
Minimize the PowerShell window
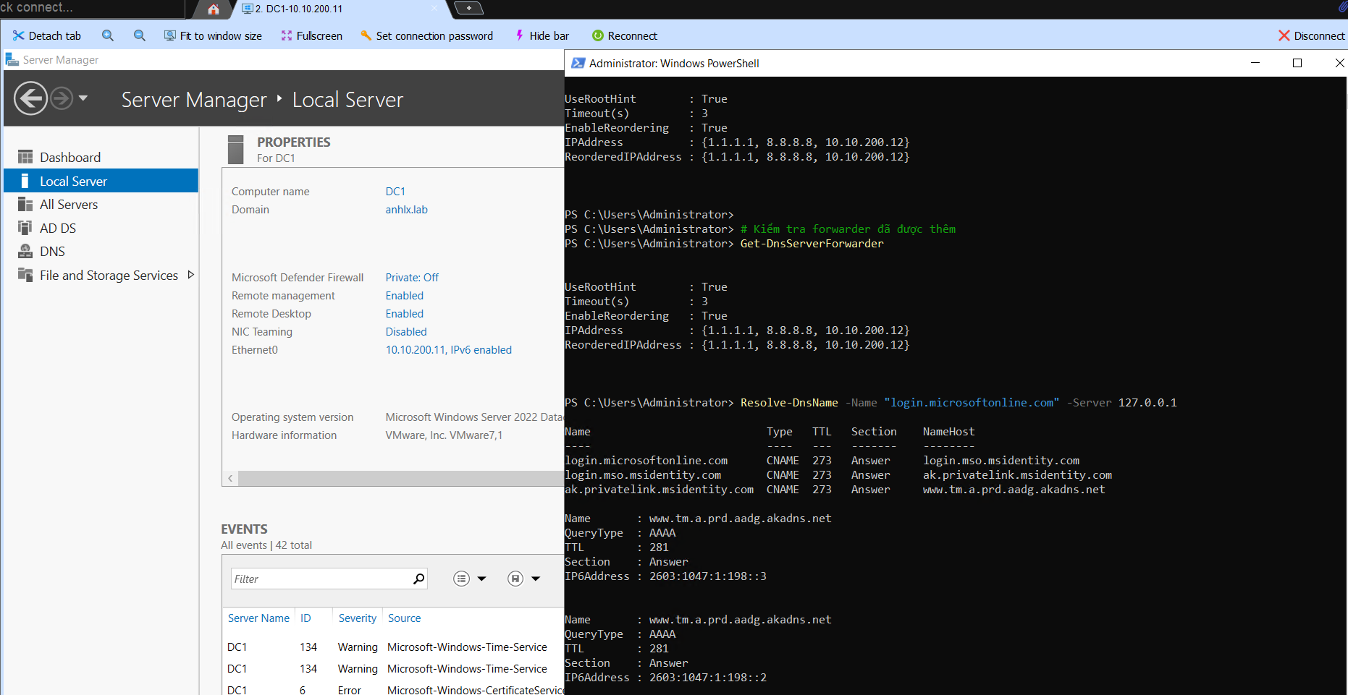pos(1255,63)
